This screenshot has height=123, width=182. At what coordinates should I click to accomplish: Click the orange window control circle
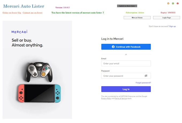pyautogui.click(x=168, y=3)
